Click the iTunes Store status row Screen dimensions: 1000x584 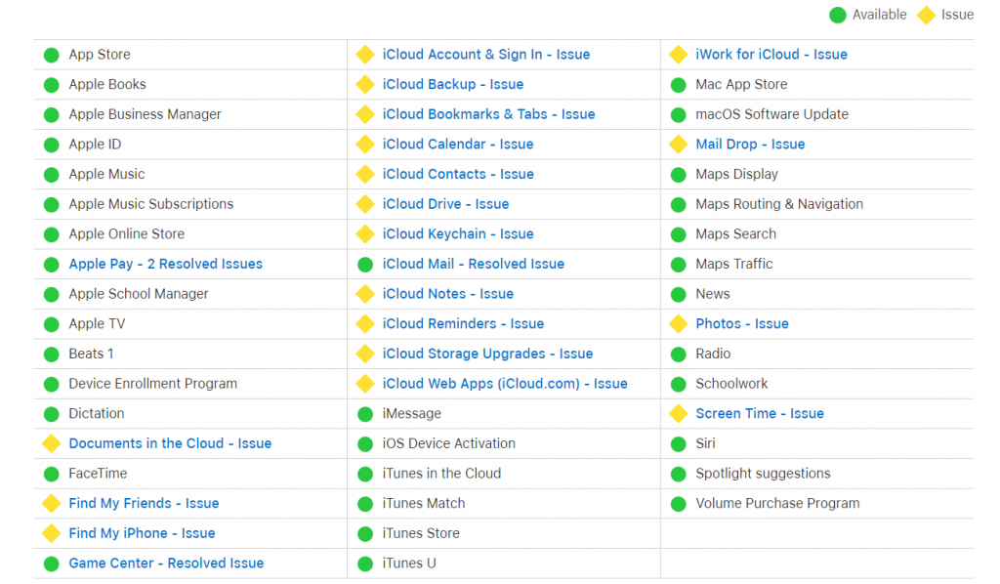(421, 533)
